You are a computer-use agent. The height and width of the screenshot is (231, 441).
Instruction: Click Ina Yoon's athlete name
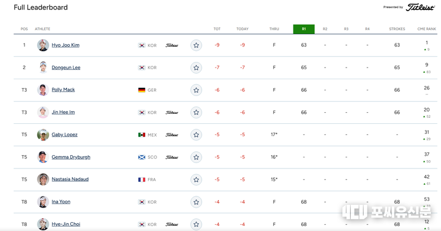[61, 201]
